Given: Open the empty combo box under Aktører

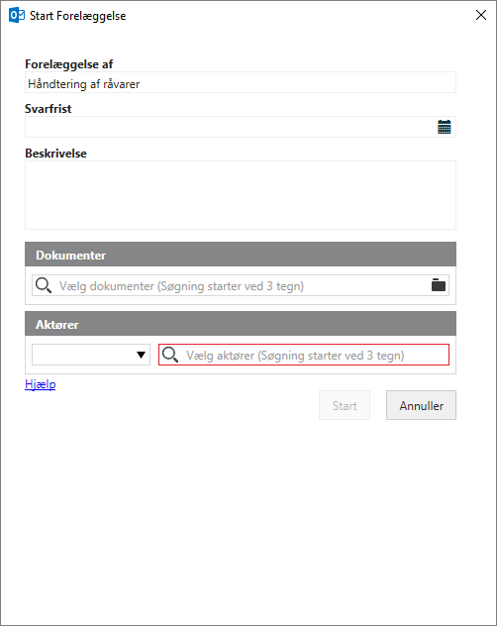Looking at the screenshot, I should [91, 355].
